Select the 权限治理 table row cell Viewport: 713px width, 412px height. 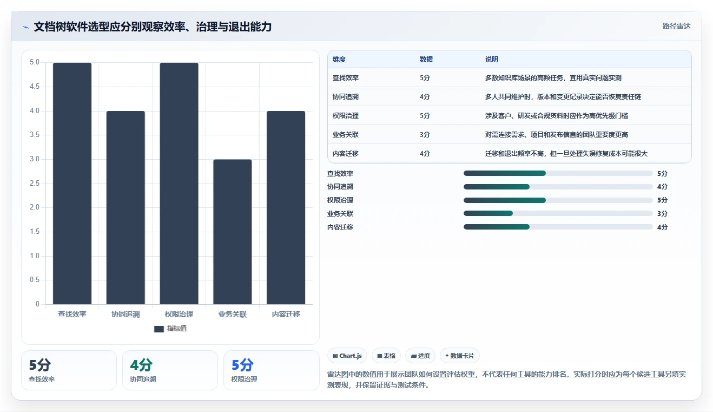point(346,116)
